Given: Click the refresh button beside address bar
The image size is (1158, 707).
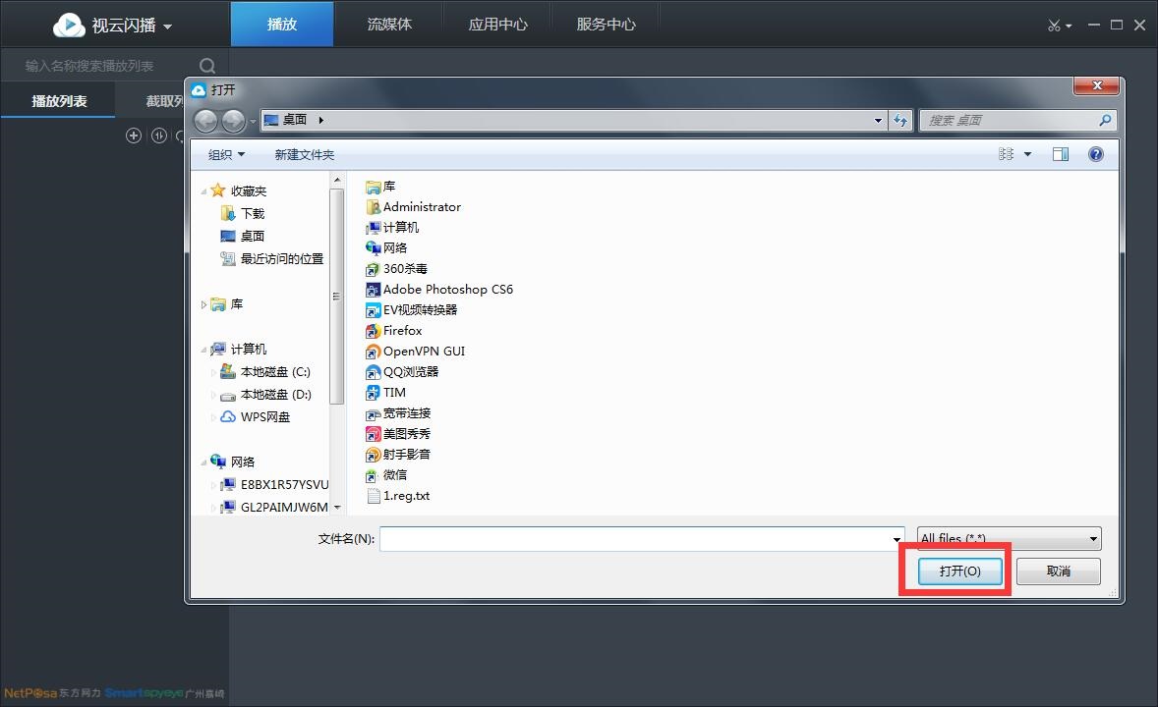Looking at the screenshot, I should pyautogui.click(x=900, y=120).
